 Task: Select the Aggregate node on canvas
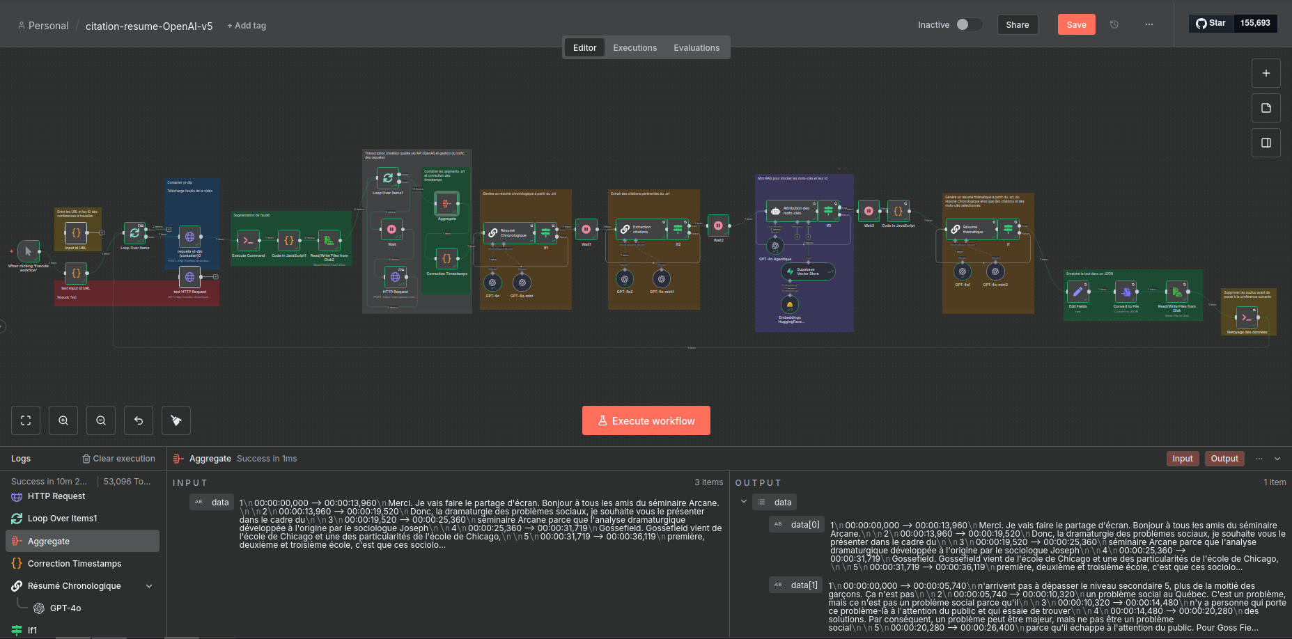446,203
